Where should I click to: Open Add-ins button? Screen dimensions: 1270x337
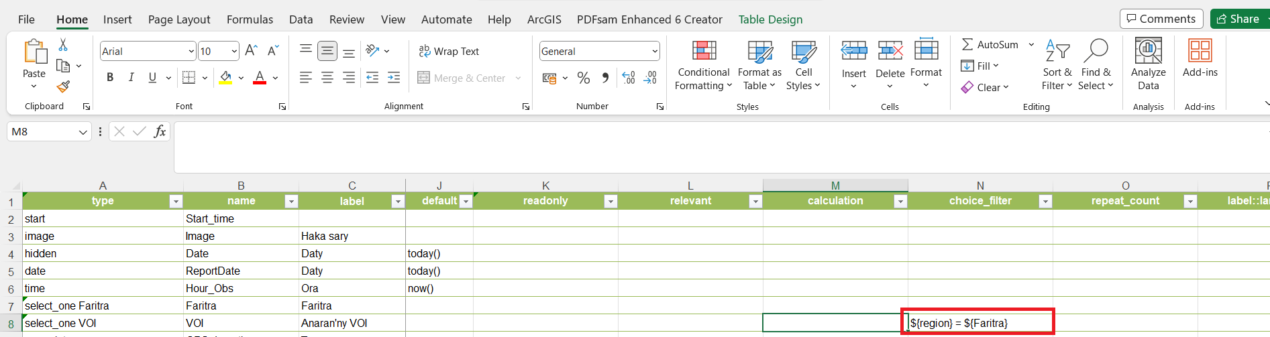1200,59
